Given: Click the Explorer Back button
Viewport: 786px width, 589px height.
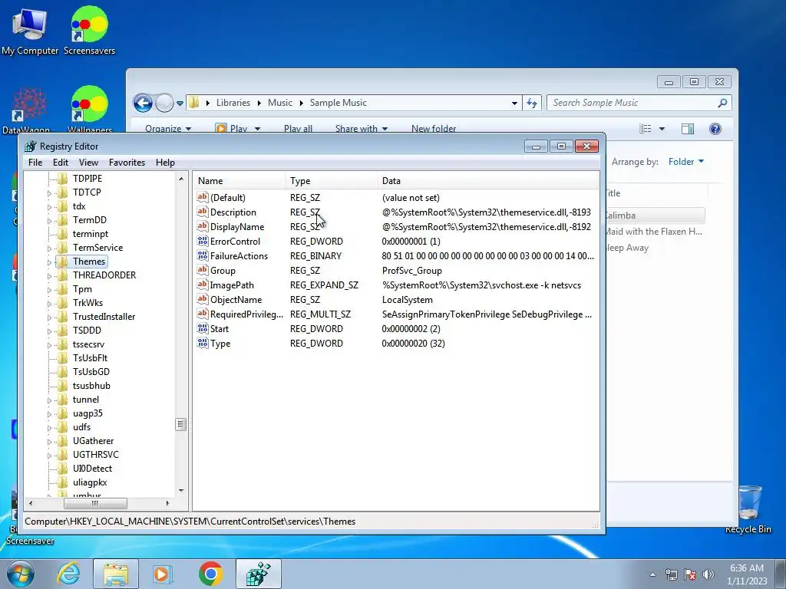Looking at the screenshot, I should click(x=143, y=104).
